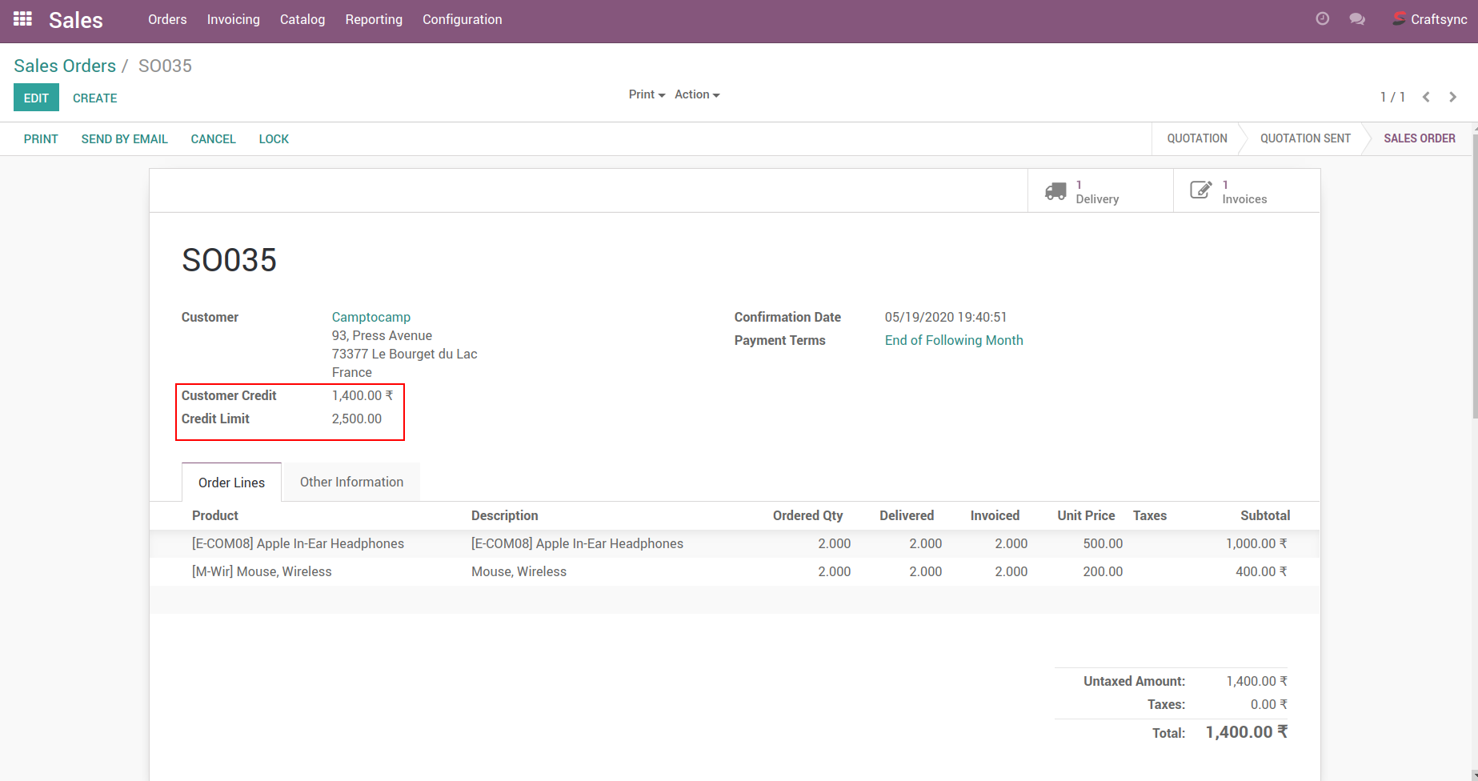Viewport: 1478px width, 781px height.
Task: Click the Sales Orders breadcrumb
Action: [x=65, y=66]
